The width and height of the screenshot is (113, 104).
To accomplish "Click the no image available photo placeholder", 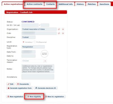I will click(x=44, y=54).
